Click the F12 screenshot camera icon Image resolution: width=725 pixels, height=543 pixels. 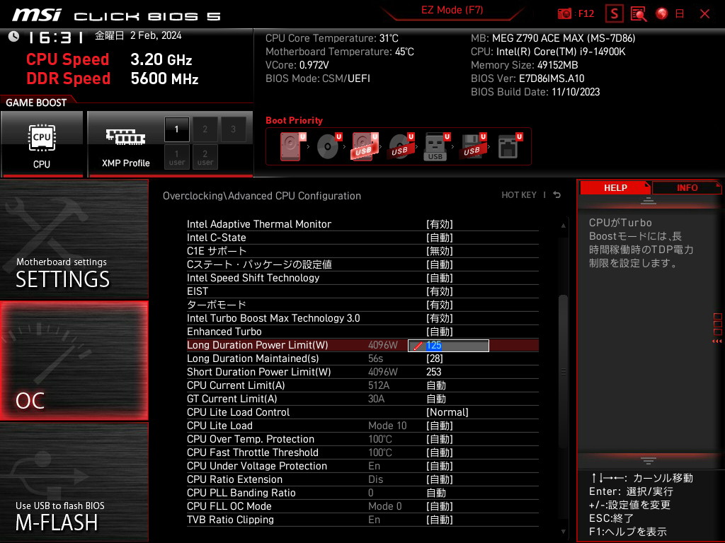pyautogui.click(x=564, y=14)
